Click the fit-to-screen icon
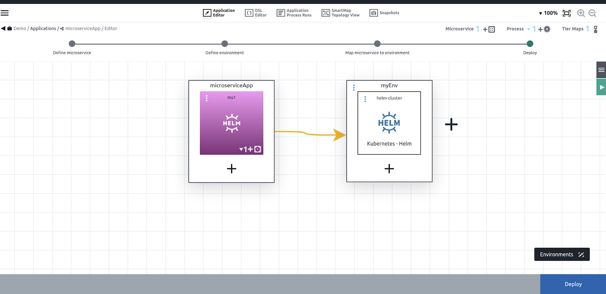This screenshot has height=294, width=606. coord(567,13)
